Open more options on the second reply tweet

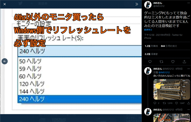[188, 110]
